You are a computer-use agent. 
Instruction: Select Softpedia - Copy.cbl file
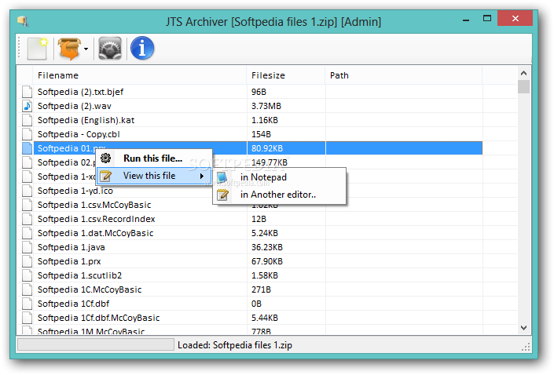pyautogui.click(x=79, y=134)
